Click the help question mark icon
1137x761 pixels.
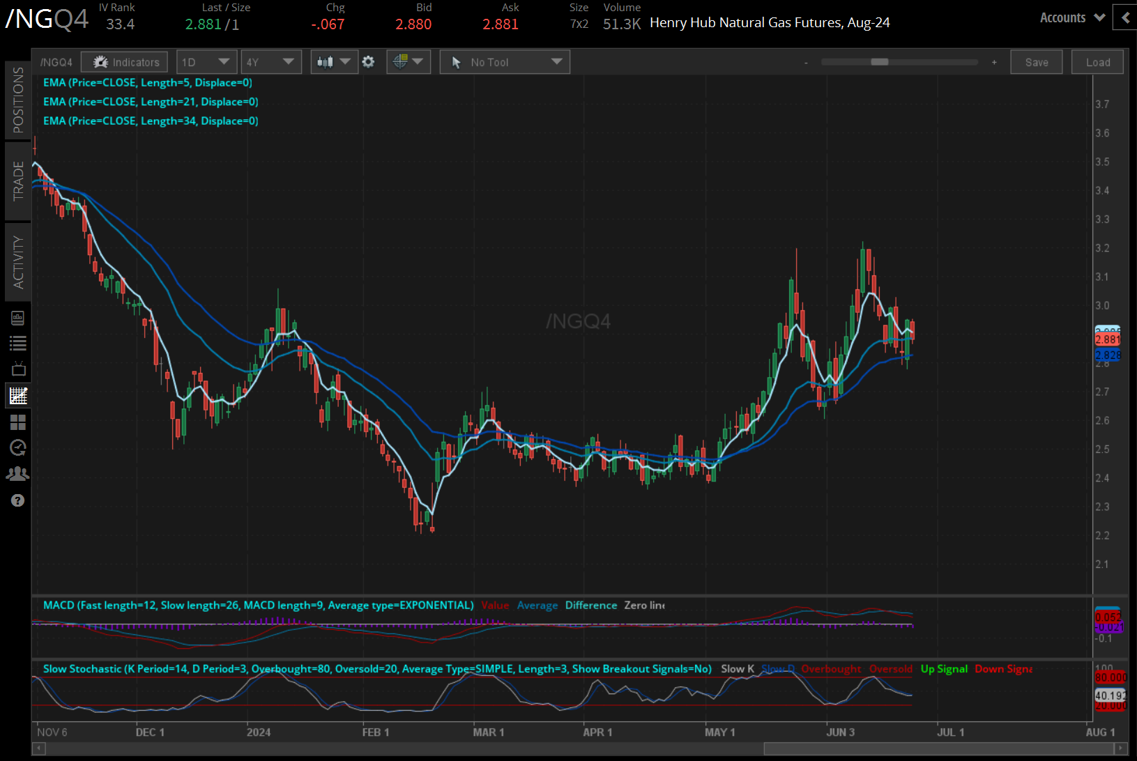[18, 500]
